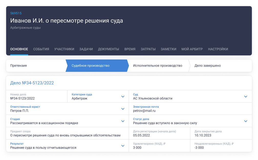Image resolution: width=258 pixels, height=160 pixels.
Task: Switch to the ВРЕМЯ tab
Action: coord(130,49)
